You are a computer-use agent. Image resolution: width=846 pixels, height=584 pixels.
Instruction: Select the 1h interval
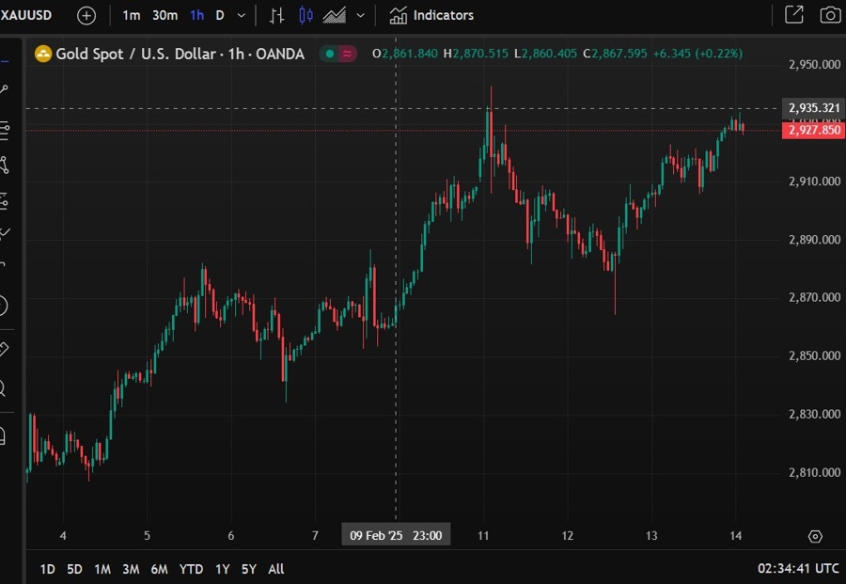pyautogui.click(x=197, y=15)
